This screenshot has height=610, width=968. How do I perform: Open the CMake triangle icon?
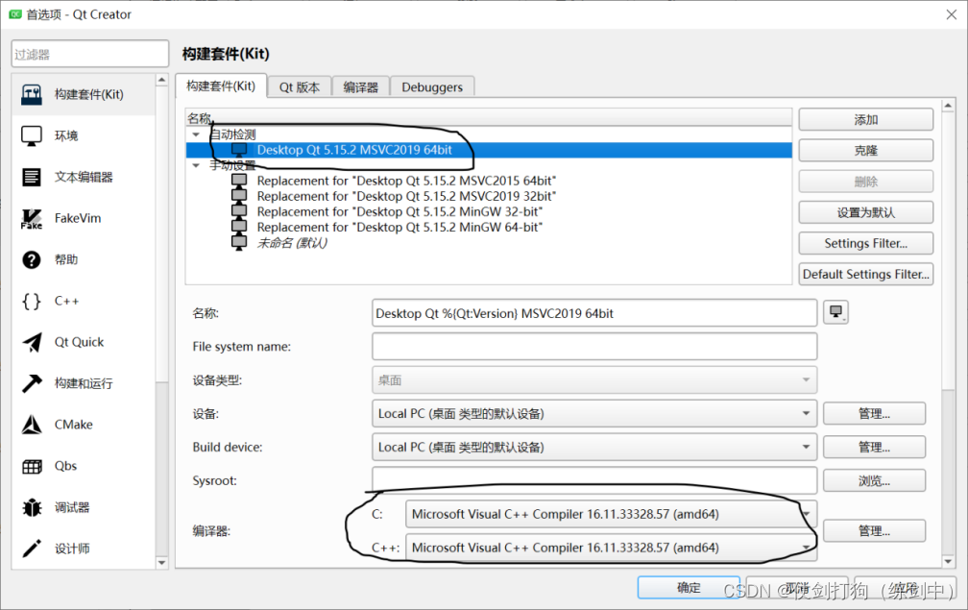(x=32, y=425)
